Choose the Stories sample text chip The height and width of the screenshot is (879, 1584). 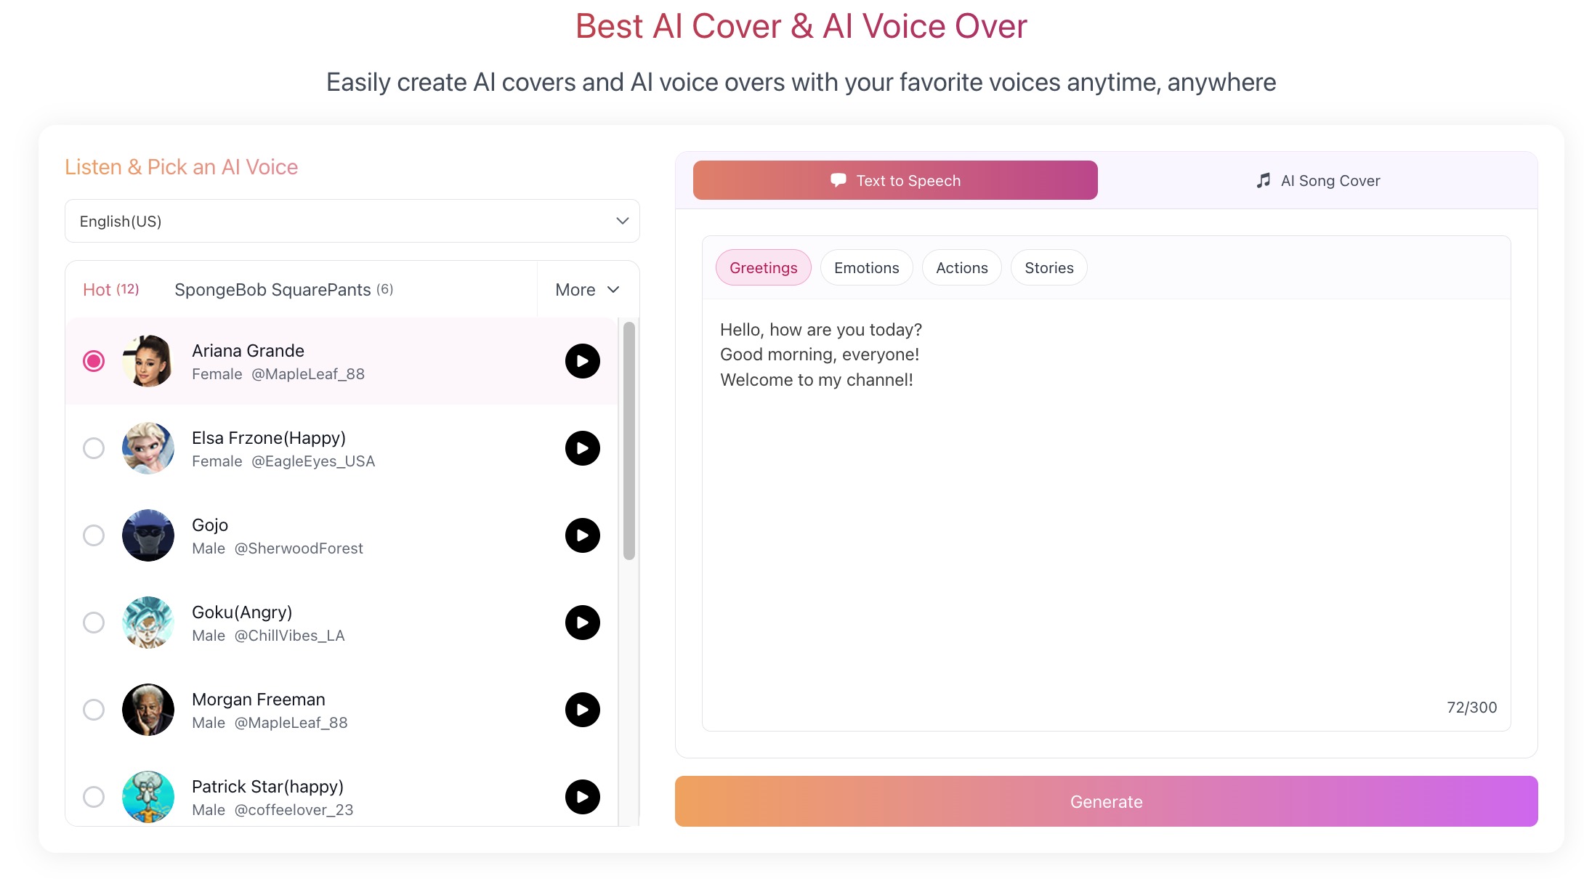(x=1048, y=267)
